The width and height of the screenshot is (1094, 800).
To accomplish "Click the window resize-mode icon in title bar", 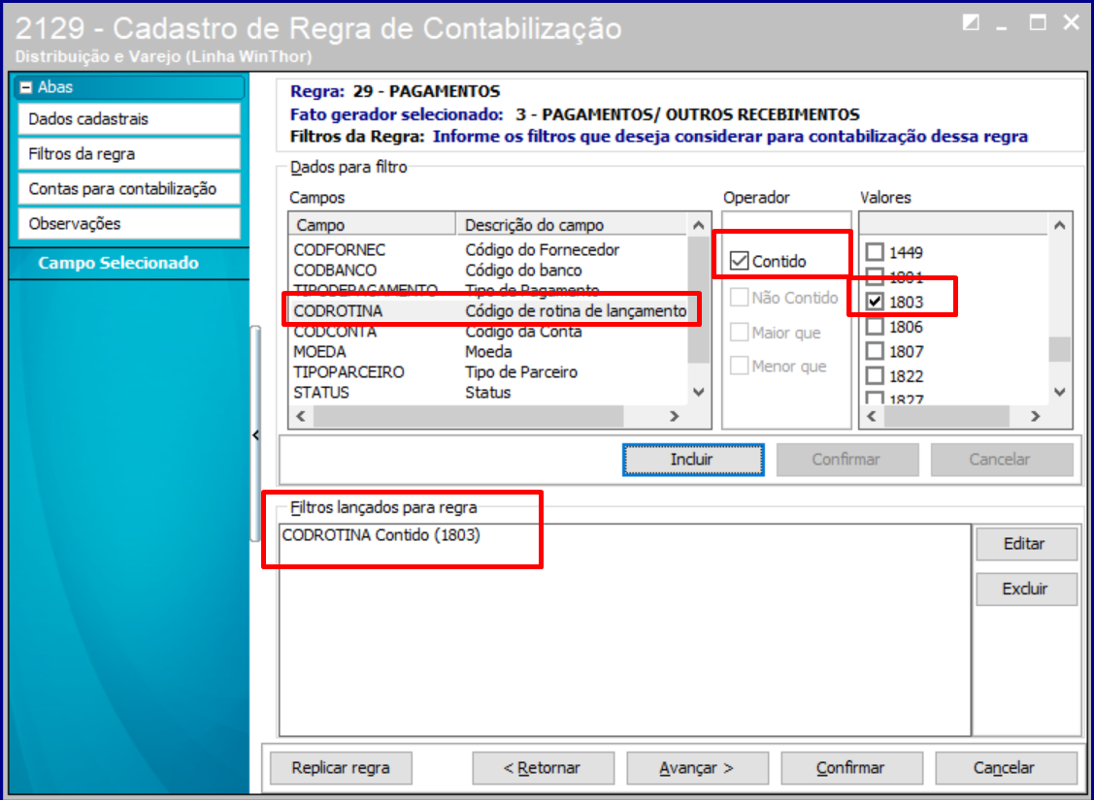I will [x=971, y=23].
